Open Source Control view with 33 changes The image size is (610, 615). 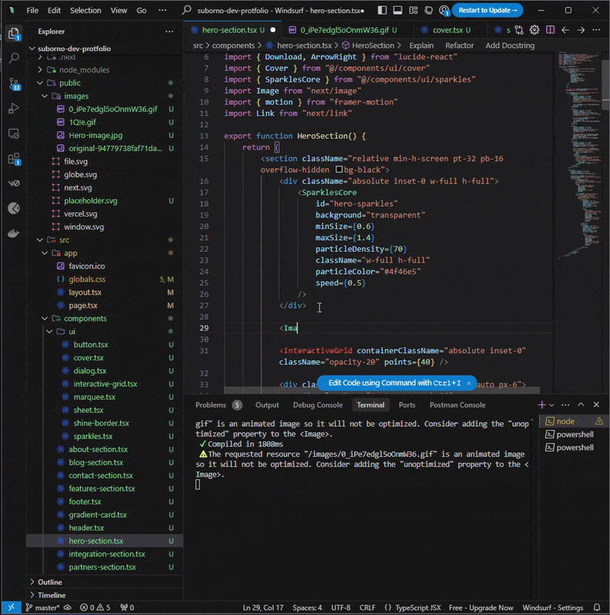click(x=14, y=83)
